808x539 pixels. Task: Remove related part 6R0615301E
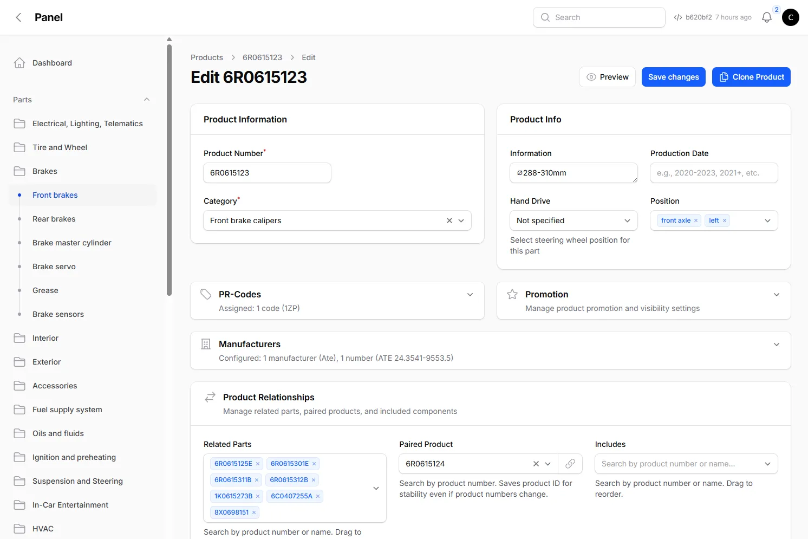click(314, 464)
